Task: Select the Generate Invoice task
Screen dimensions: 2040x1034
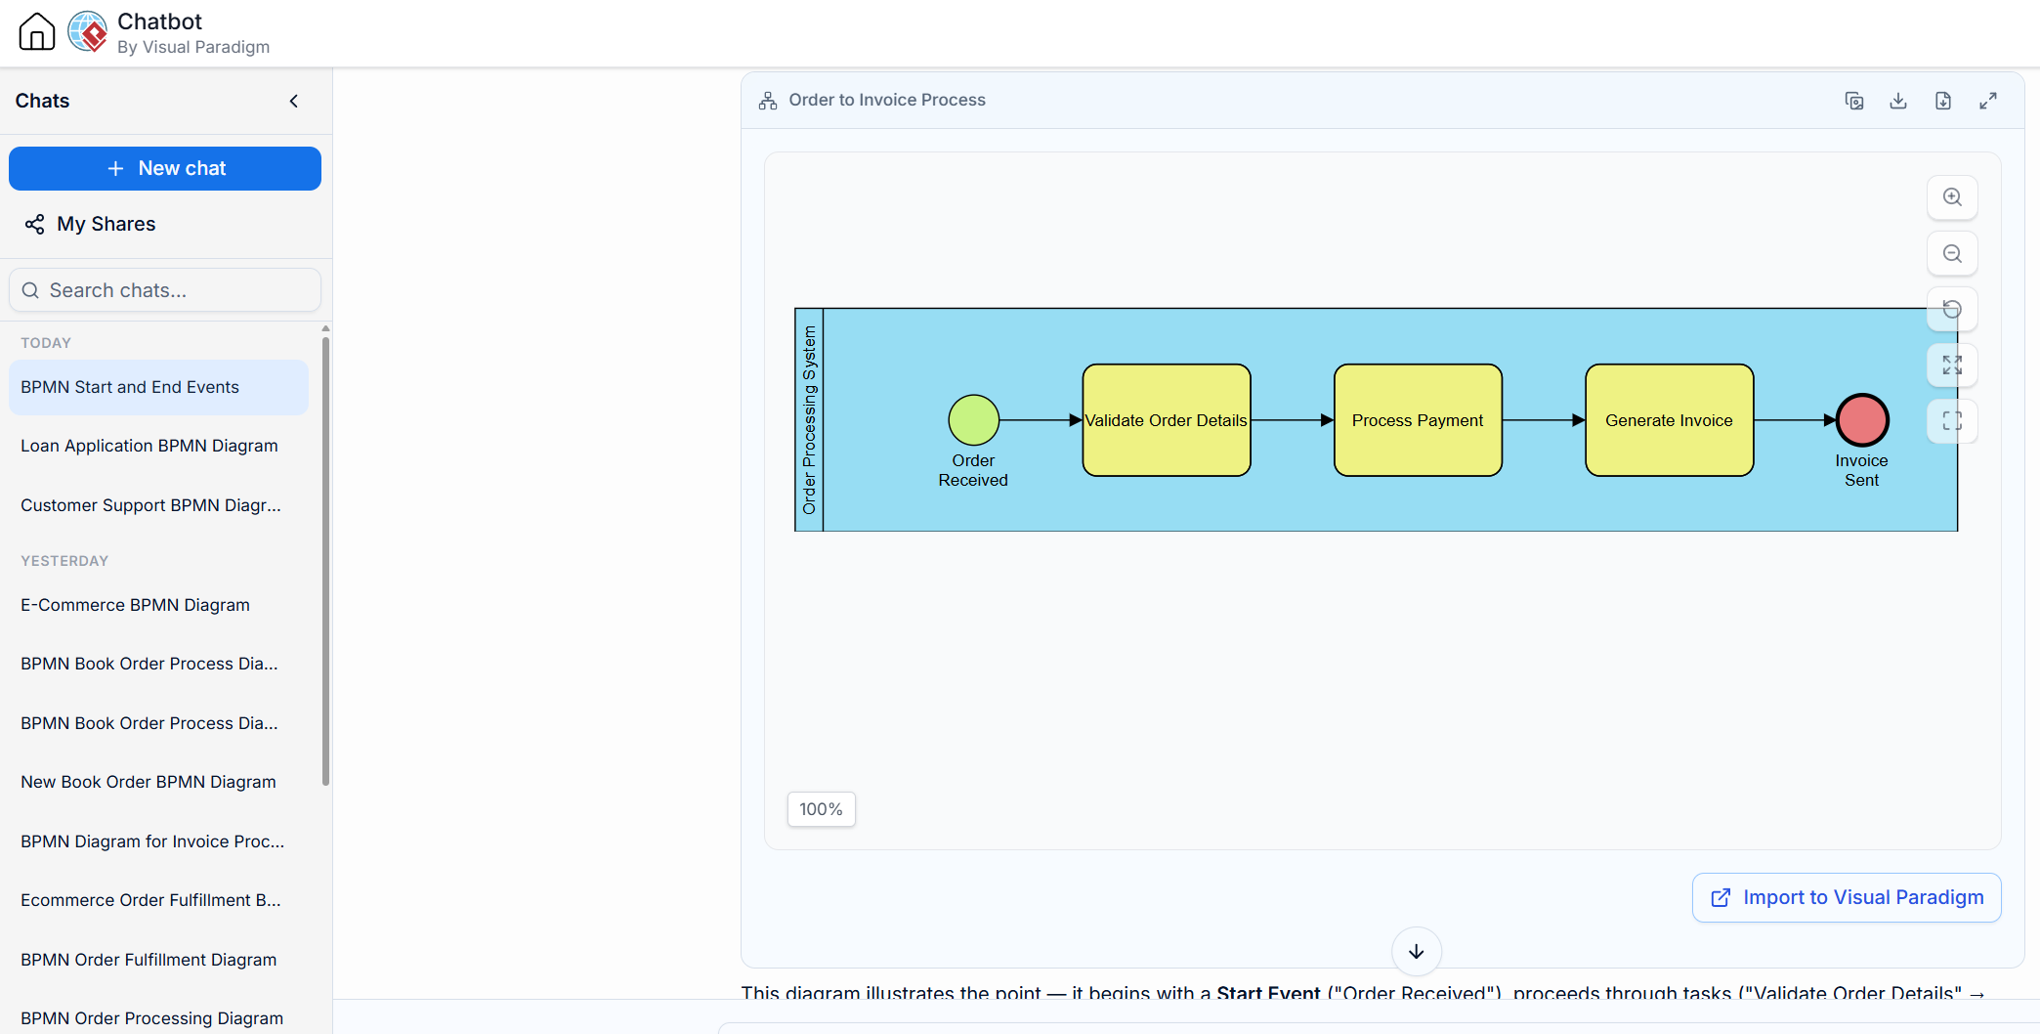Action: pos(1669,420)
